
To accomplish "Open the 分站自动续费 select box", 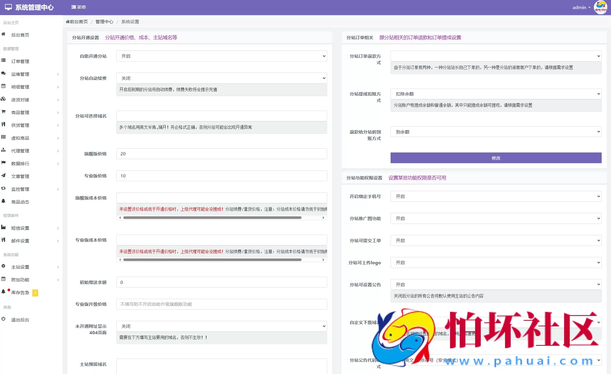I will (x=221, y=78).
